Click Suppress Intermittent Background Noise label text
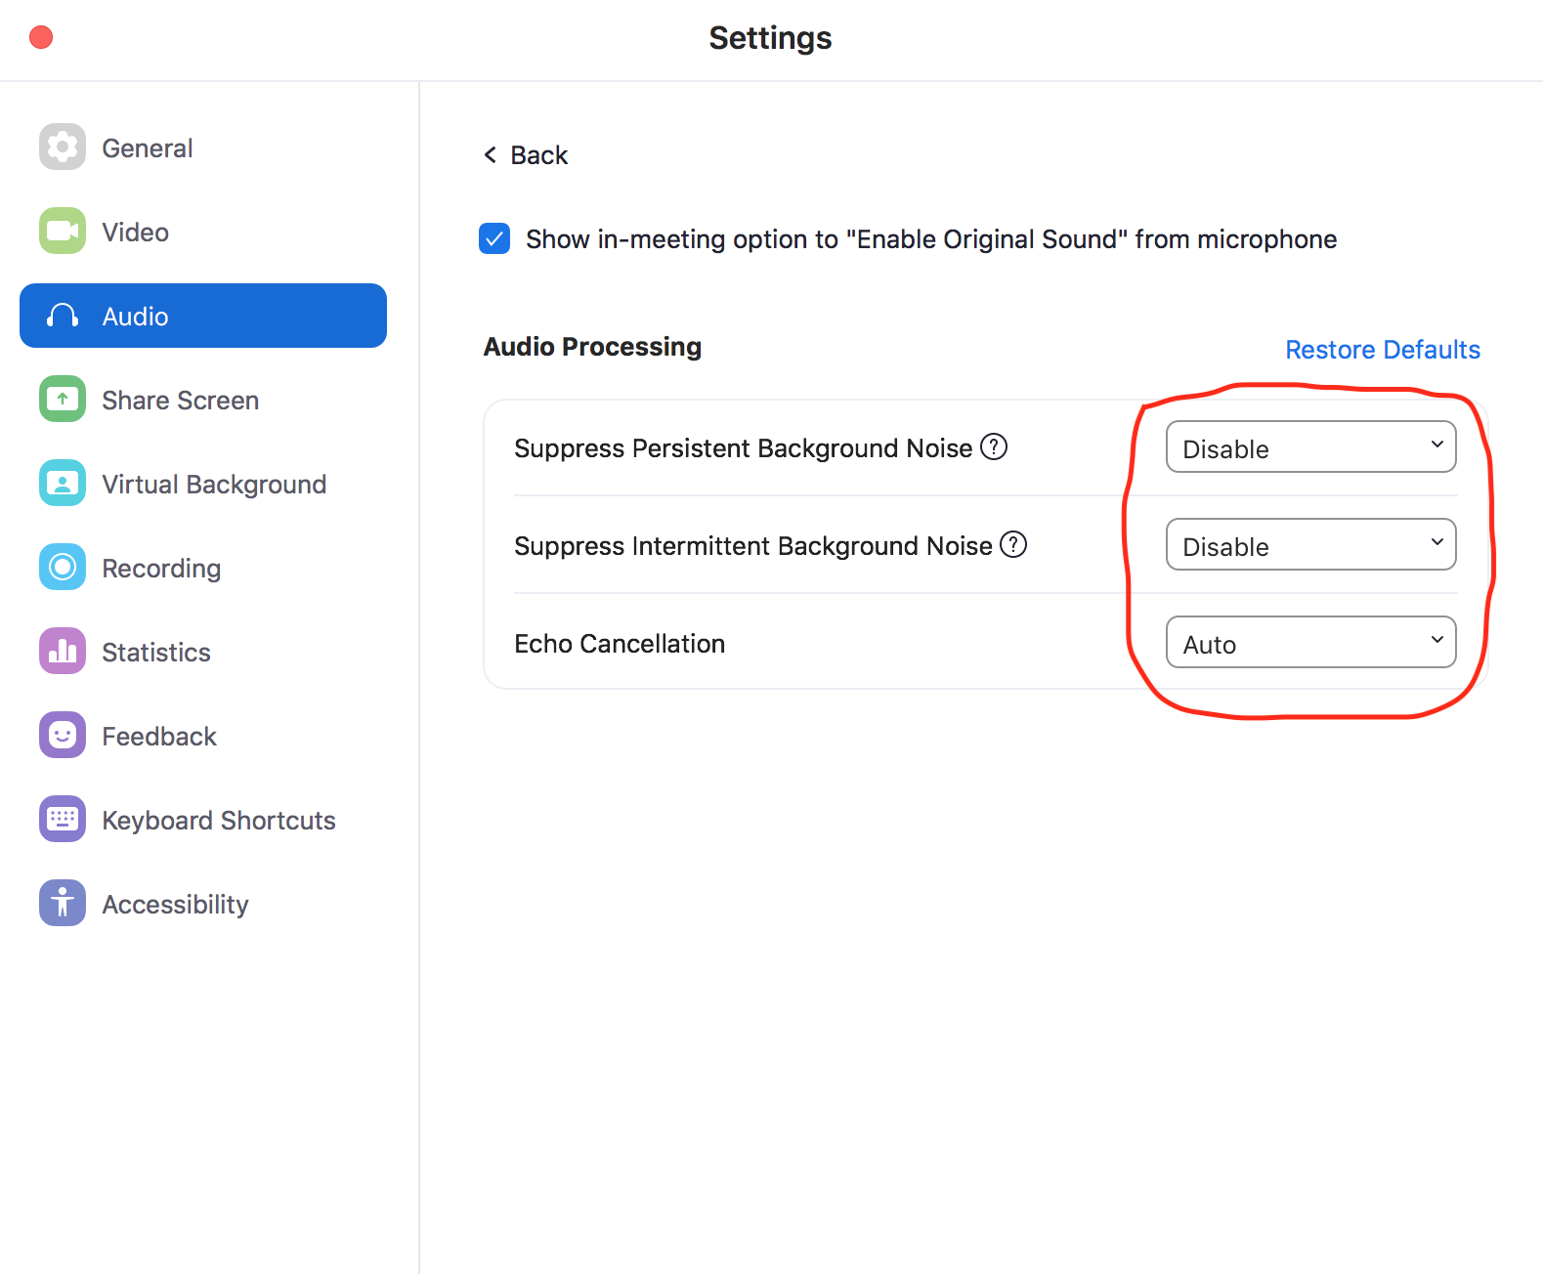 click(x=752, y=546)
